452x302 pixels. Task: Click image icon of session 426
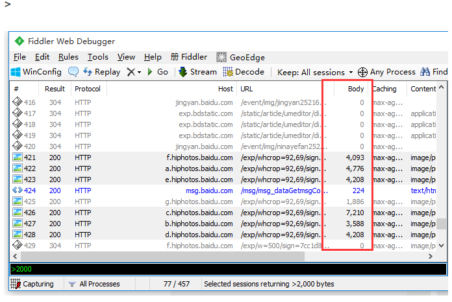[x=18, y=212]
